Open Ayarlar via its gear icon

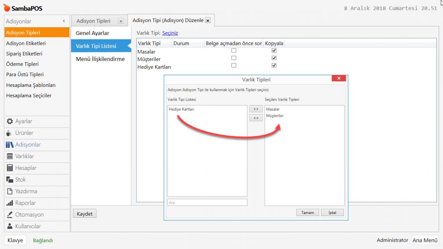(10, 121)
